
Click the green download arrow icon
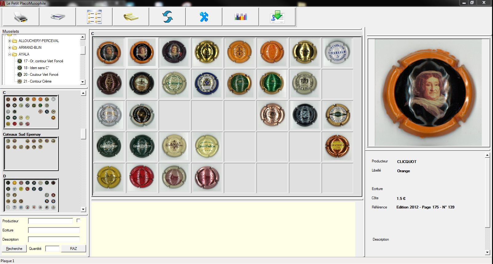pos(277,17)
